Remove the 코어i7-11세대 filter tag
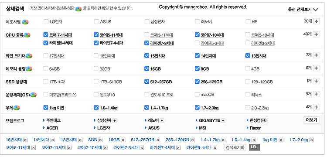The height and width of the screenshot is (157, 327). pyautogui.click(x=69, y=148)
